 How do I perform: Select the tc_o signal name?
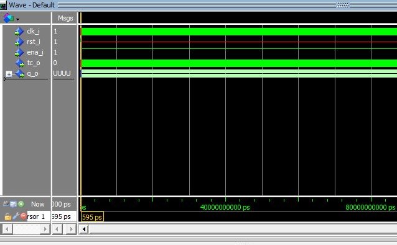[34, 63]
